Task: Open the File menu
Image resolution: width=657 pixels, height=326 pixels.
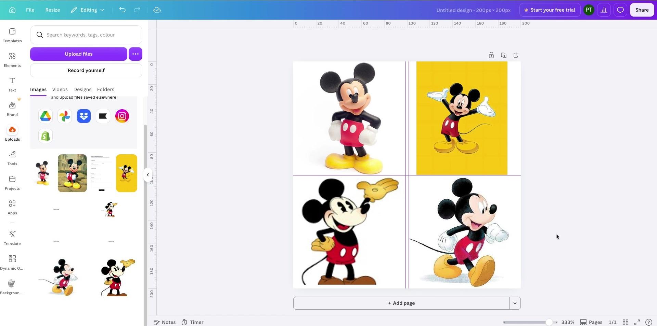Action: tap(30, 10)
